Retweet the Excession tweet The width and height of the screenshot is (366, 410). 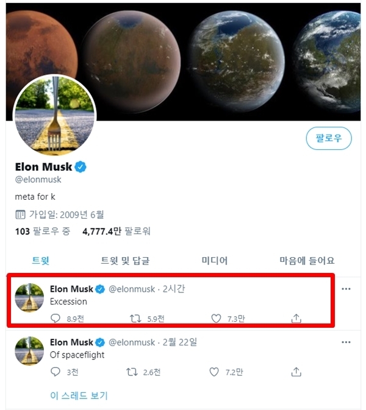pyautogui.click(x=136, y=318)
